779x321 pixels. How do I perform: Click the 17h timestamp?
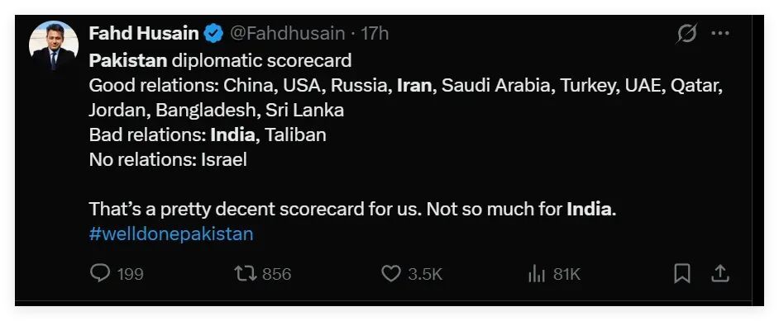pyautogui.click(x=375, y=34)
